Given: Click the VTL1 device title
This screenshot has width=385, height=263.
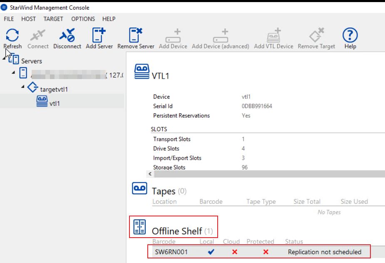Looking at the screenshot, I should (x=161, y=76).
